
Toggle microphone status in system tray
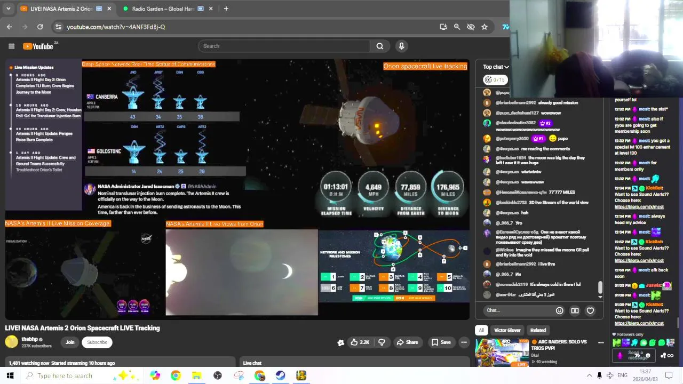[599, 375]
